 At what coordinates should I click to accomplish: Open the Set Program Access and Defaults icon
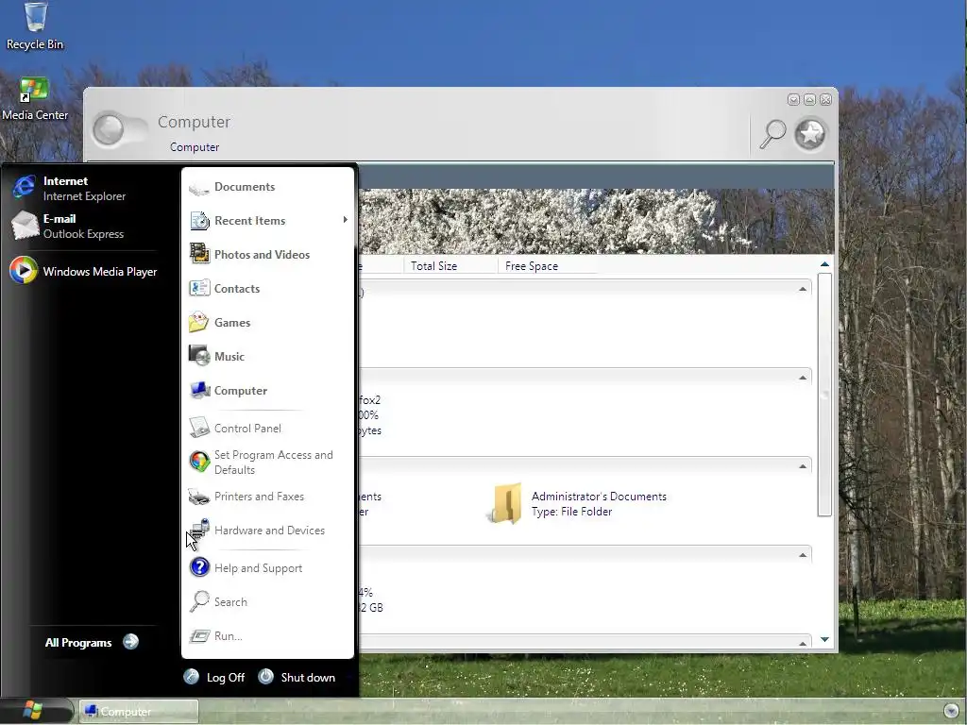click(x=199, y=462)
